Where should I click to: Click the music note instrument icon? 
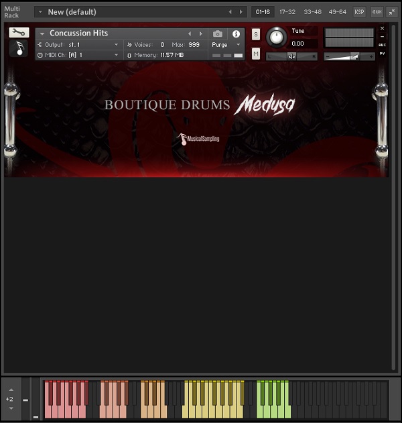pos(19,48)
